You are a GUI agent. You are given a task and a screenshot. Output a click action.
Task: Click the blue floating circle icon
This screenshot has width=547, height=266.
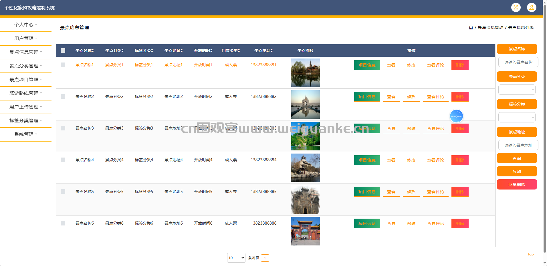coord(456,116)
